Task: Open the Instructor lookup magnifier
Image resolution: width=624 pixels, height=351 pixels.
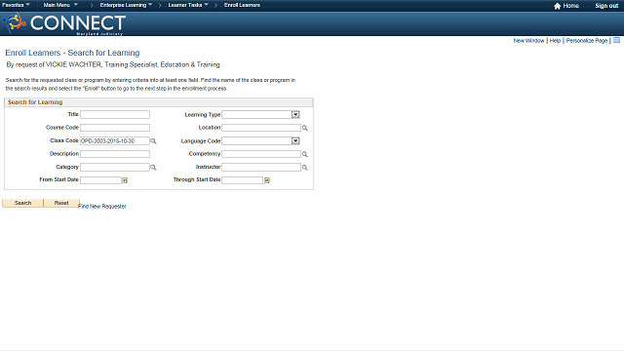Action: (305, 168)
